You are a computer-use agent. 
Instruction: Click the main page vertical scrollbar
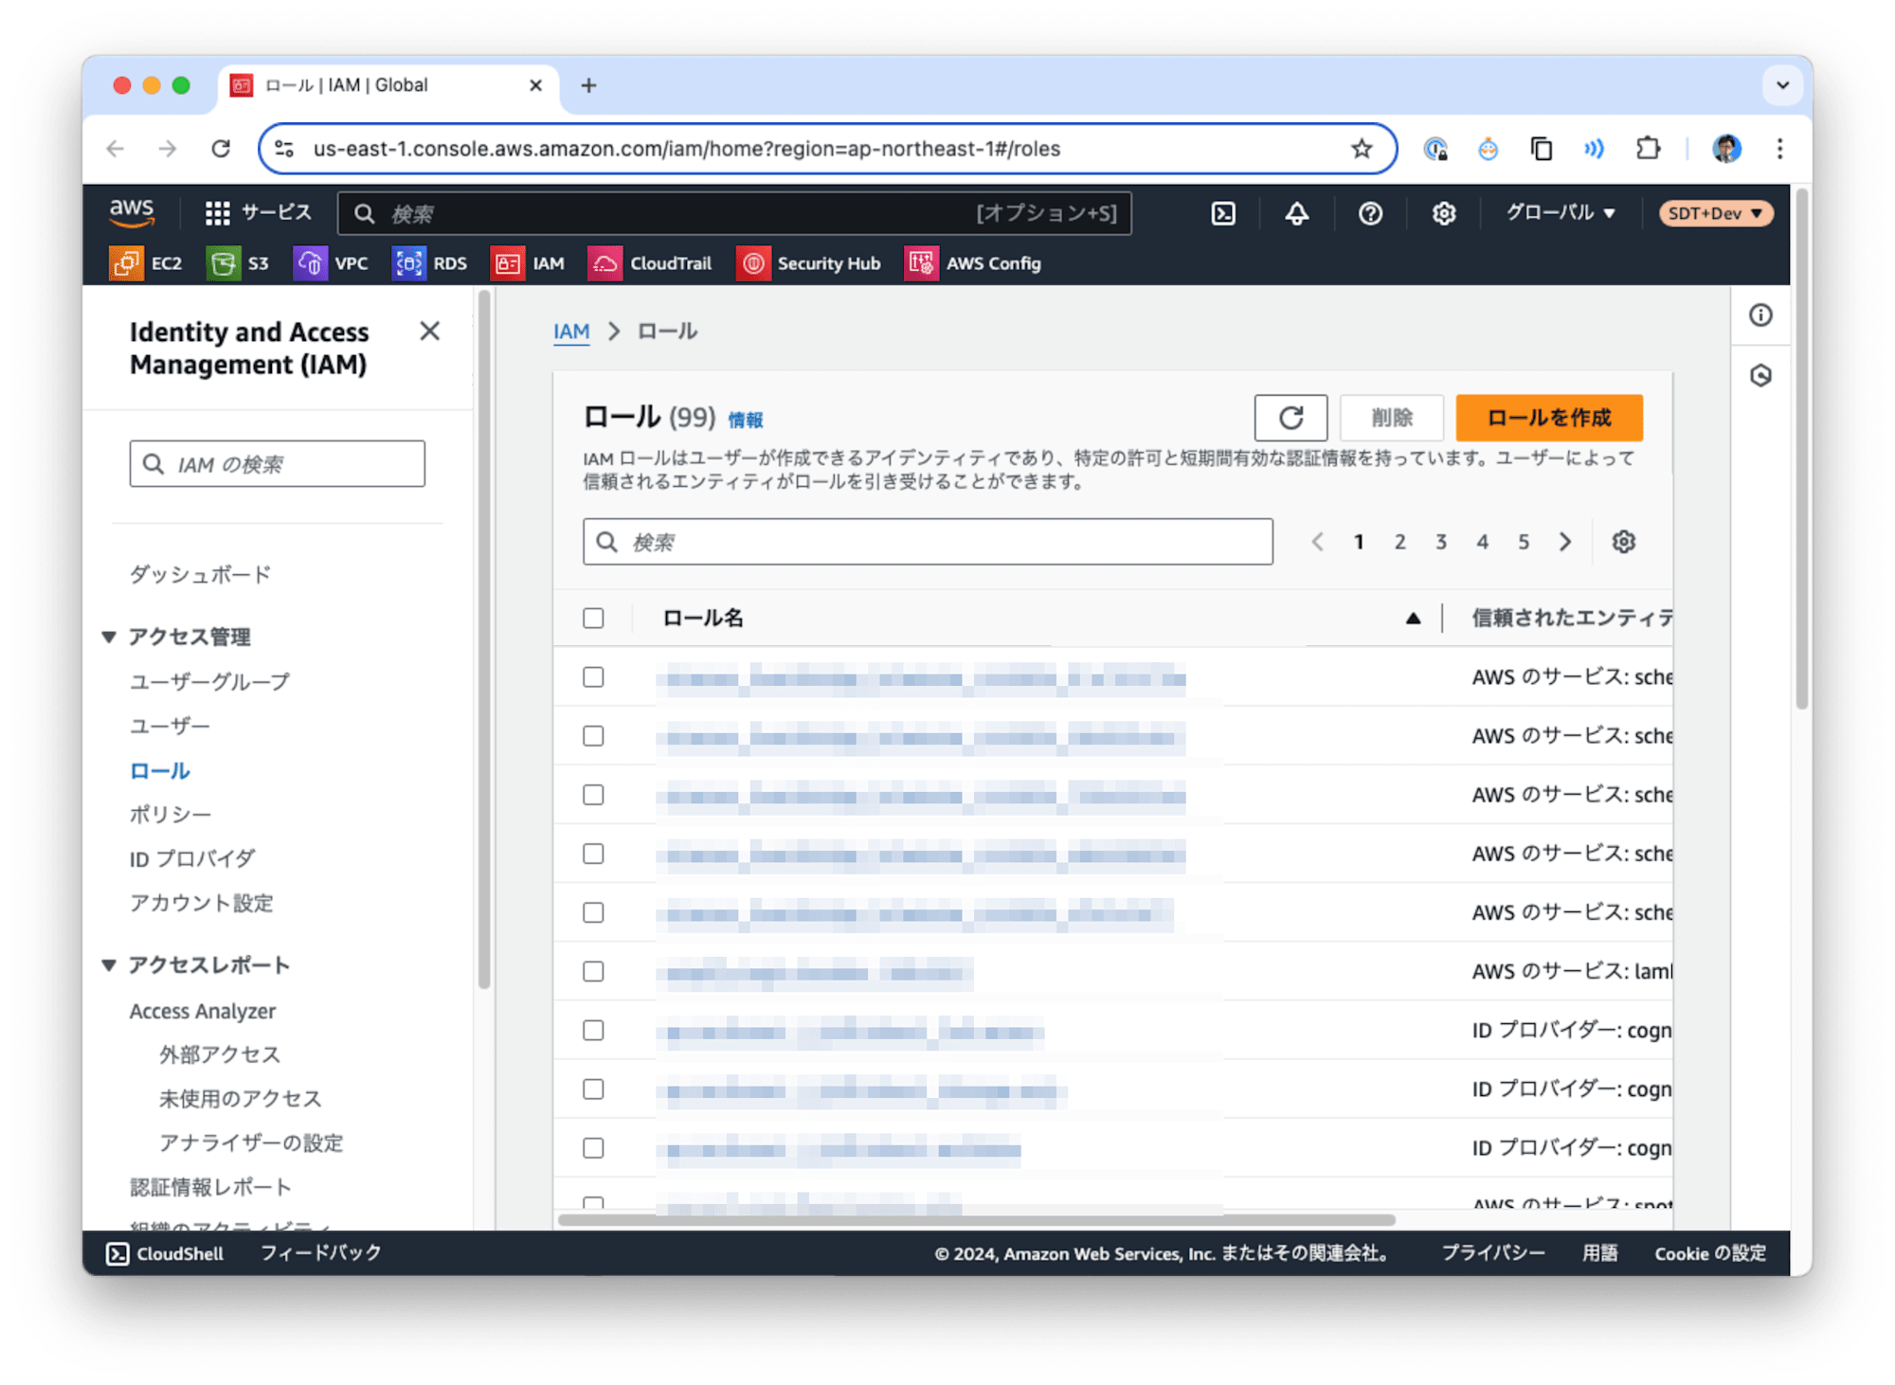tap(1801, 450)
